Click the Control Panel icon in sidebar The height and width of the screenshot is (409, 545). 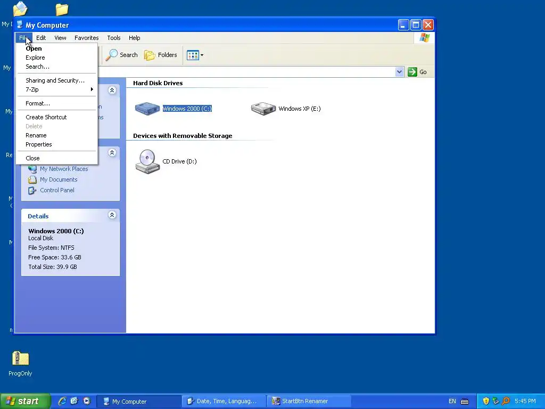point(32,191)
